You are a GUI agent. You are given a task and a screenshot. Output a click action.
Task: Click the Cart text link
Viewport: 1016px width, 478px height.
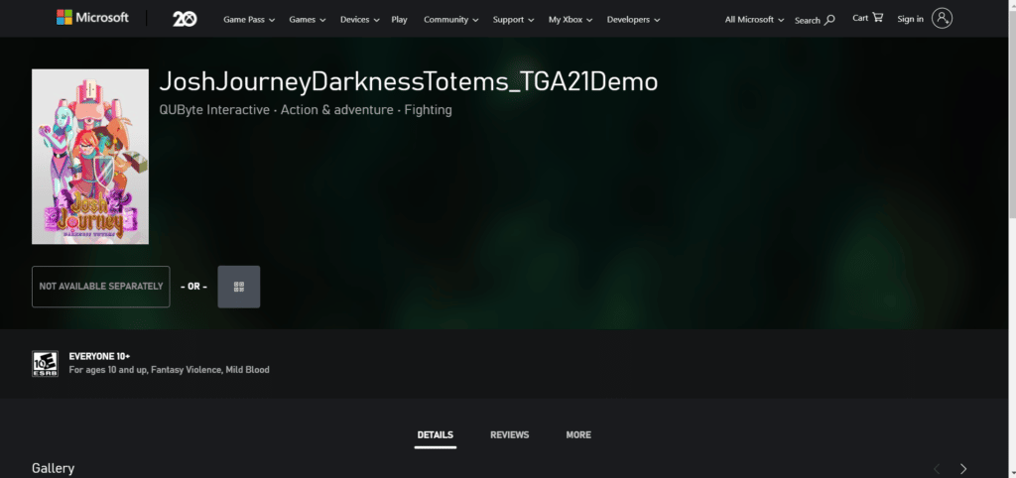click(860, 18)
